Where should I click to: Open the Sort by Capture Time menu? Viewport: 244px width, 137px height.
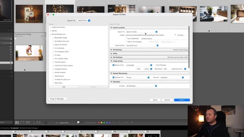[x=64, y=123]
